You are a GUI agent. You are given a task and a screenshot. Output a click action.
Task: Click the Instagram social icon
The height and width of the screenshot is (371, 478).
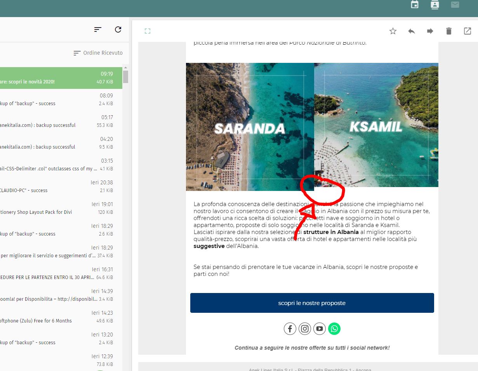click(305, 329)
